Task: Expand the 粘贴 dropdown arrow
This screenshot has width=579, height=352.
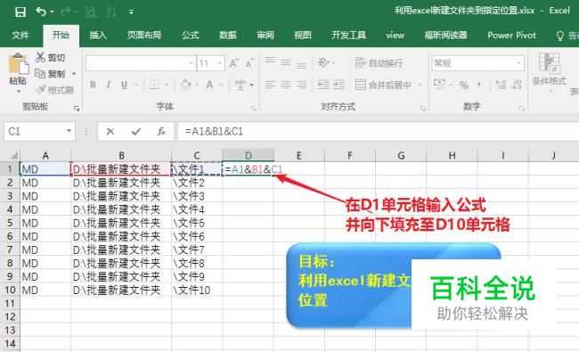Action: [18, 91]
